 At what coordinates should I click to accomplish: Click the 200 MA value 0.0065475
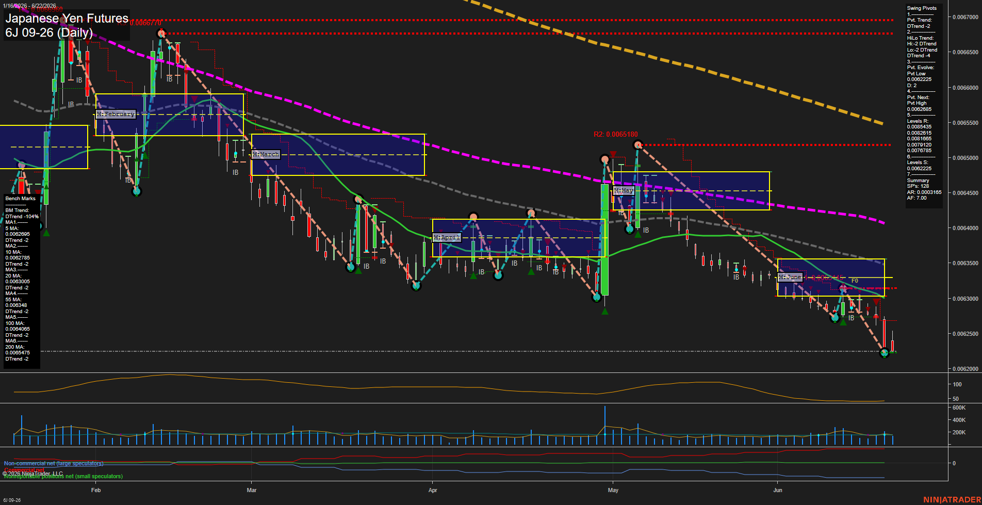click(18, 353)
